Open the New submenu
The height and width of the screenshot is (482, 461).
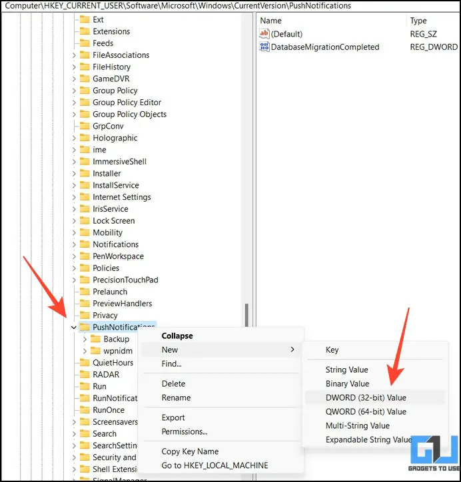[221, 350]
